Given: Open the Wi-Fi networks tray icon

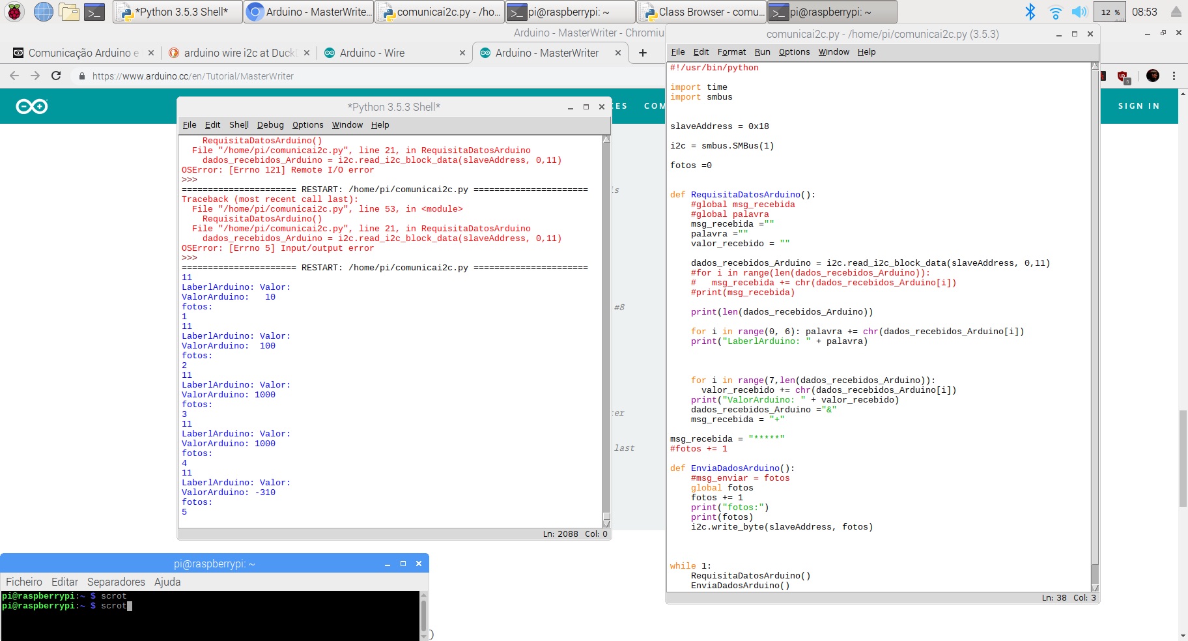Looking at the screenshot, I should click(x=1055, y=12).
